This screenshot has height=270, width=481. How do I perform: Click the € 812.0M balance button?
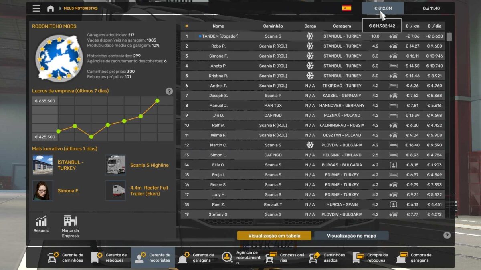tap(383, 8)
